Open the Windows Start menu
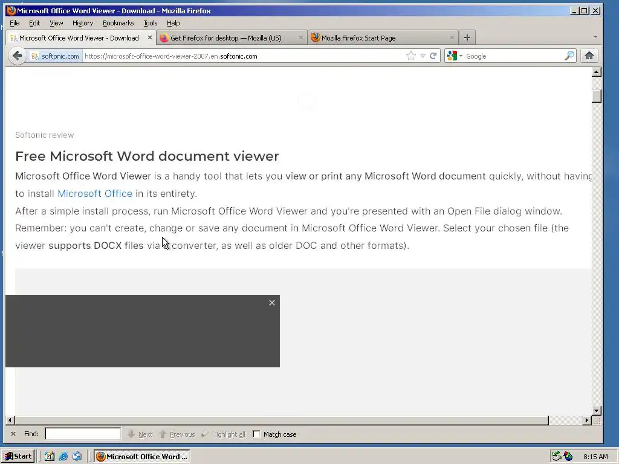The width and height of the screenshot is (619, 464). coord(18,456)
